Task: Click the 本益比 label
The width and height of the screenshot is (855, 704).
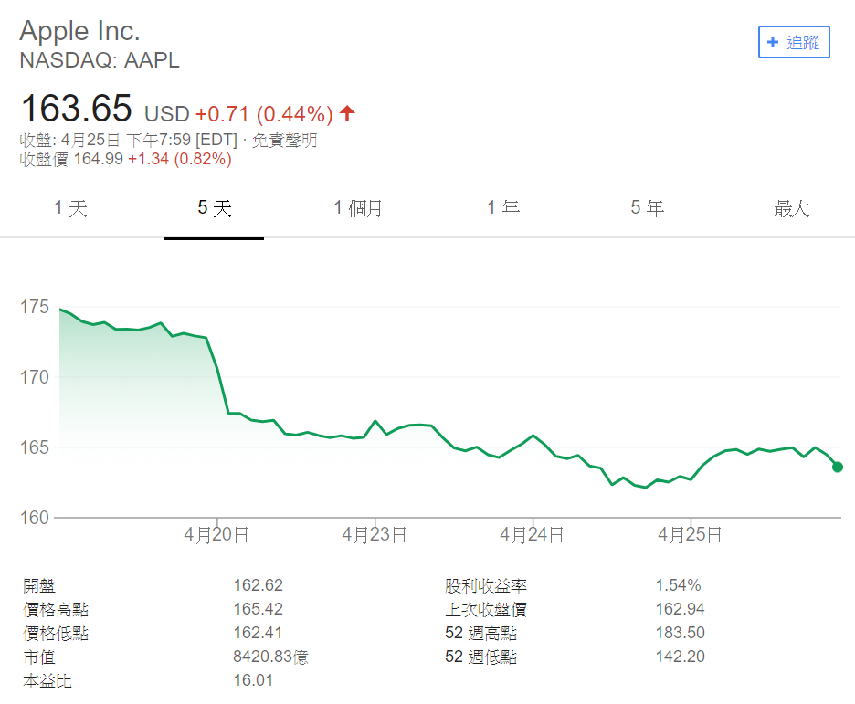Action: click(47, 681)
